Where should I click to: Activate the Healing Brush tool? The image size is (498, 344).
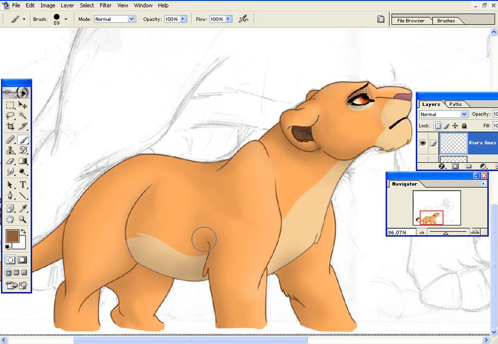(10, 139)
